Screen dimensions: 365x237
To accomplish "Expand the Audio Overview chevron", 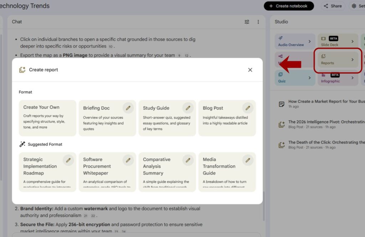I will [x=309, y=42].
